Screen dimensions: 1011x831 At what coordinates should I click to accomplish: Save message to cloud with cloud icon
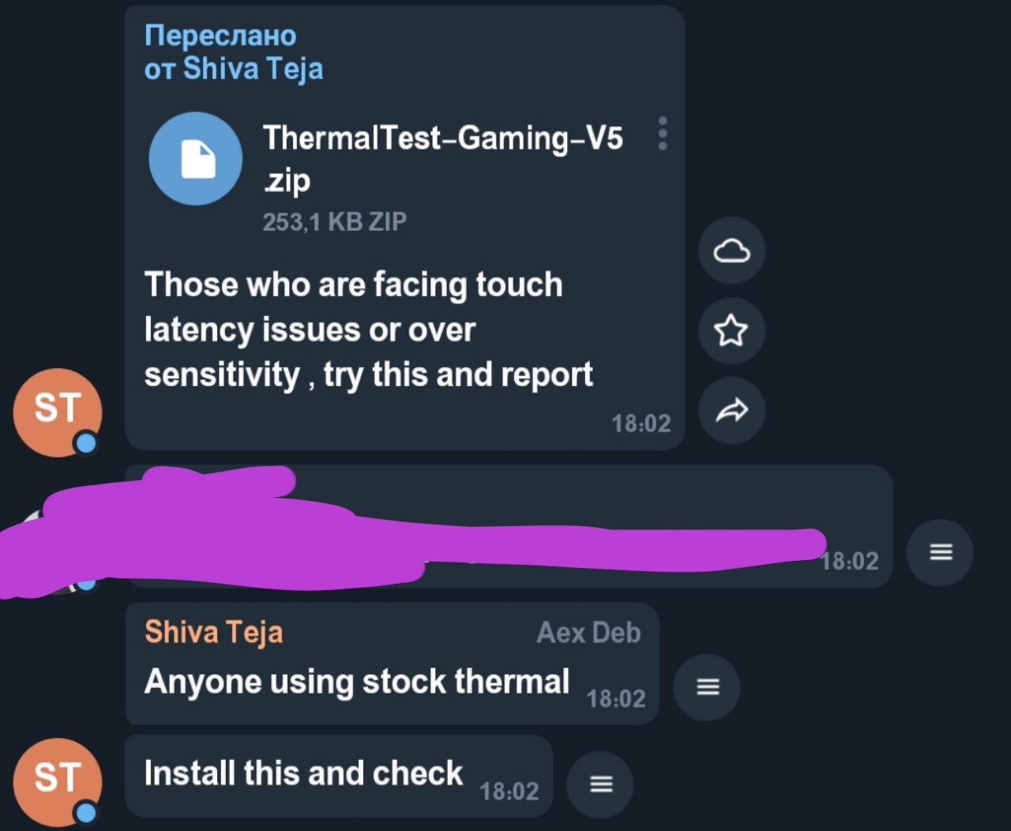click(x=732, y=251)
